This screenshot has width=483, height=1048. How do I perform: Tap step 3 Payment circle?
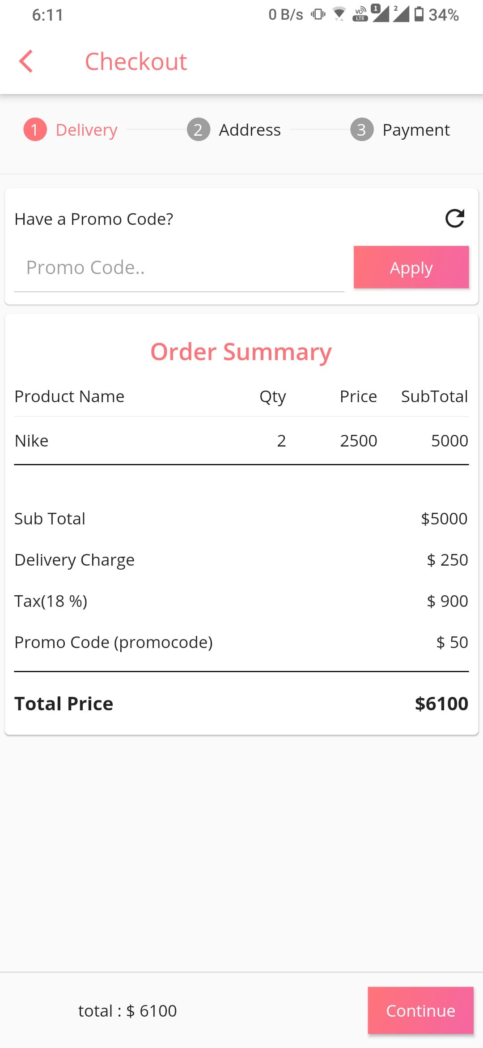(361, 129)
